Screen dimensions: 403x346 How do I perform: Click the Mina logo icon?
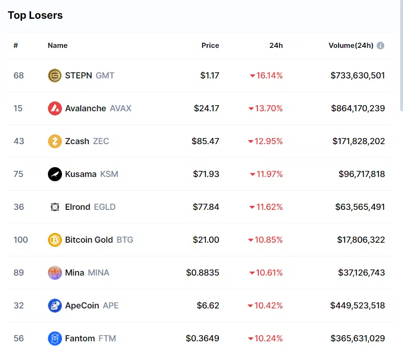(x=55, y=273)
